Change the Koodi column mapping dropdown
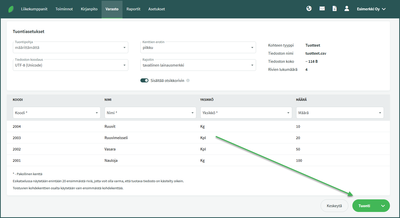 click(x=56, y=113)
